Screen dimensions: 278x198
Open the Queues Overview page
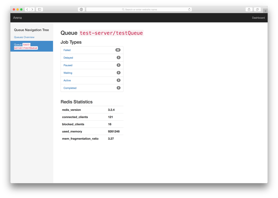[24, 37]
